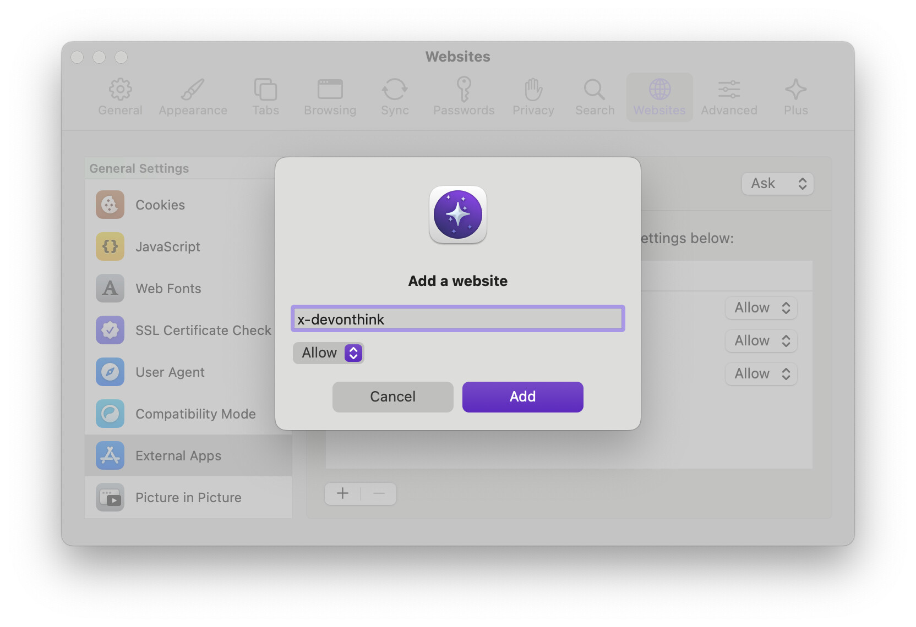Viewport: 916px width, 627px height.
Task: Click the Add button
Action: [523, 397]
